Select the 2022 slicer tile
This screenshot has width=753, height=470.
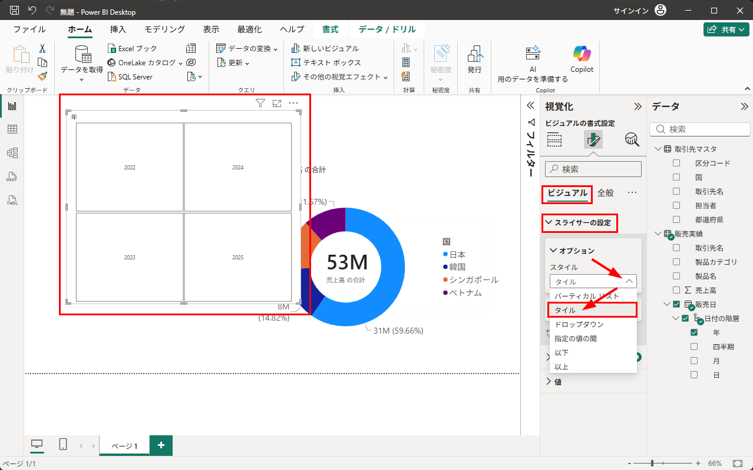click(130, 167)
